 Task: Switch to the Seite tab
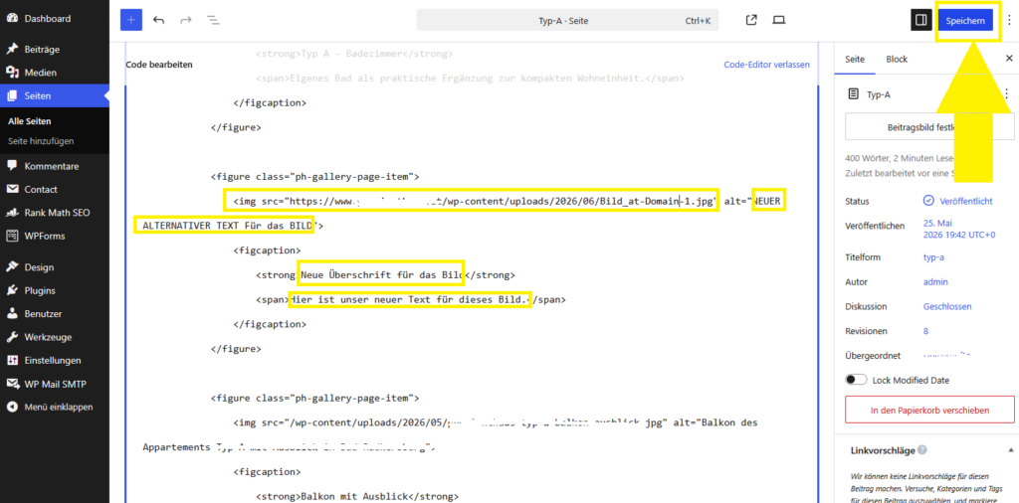point(855,59)
